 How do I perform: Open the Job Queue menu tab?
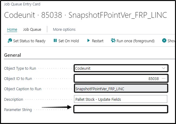click(x=32, y=29)
